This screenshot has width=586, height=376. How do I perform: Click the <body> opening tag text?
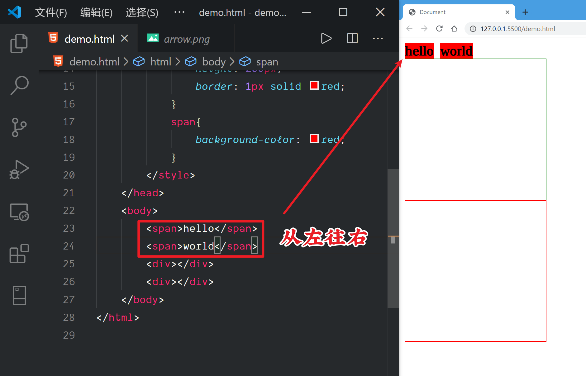(x=140, y=211)
